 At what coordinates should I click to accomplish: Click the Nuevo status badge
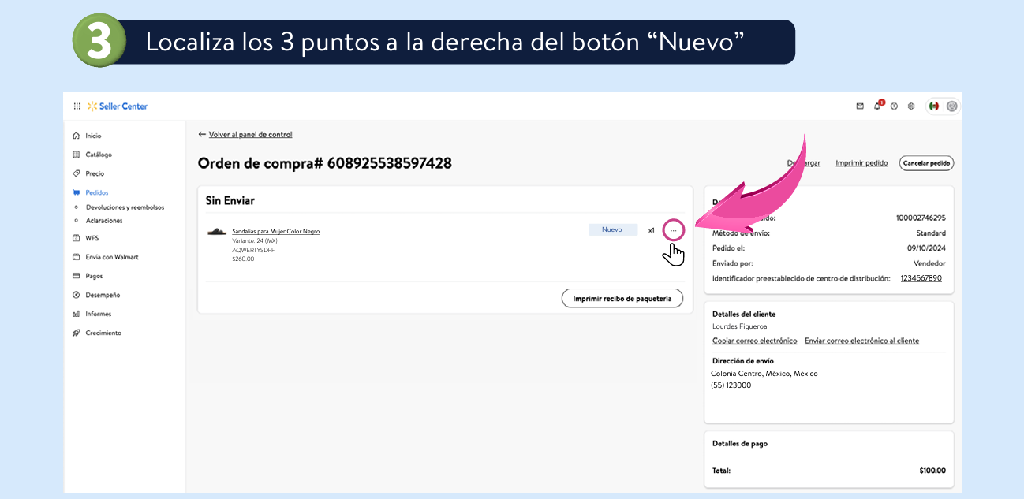point(613,230)
